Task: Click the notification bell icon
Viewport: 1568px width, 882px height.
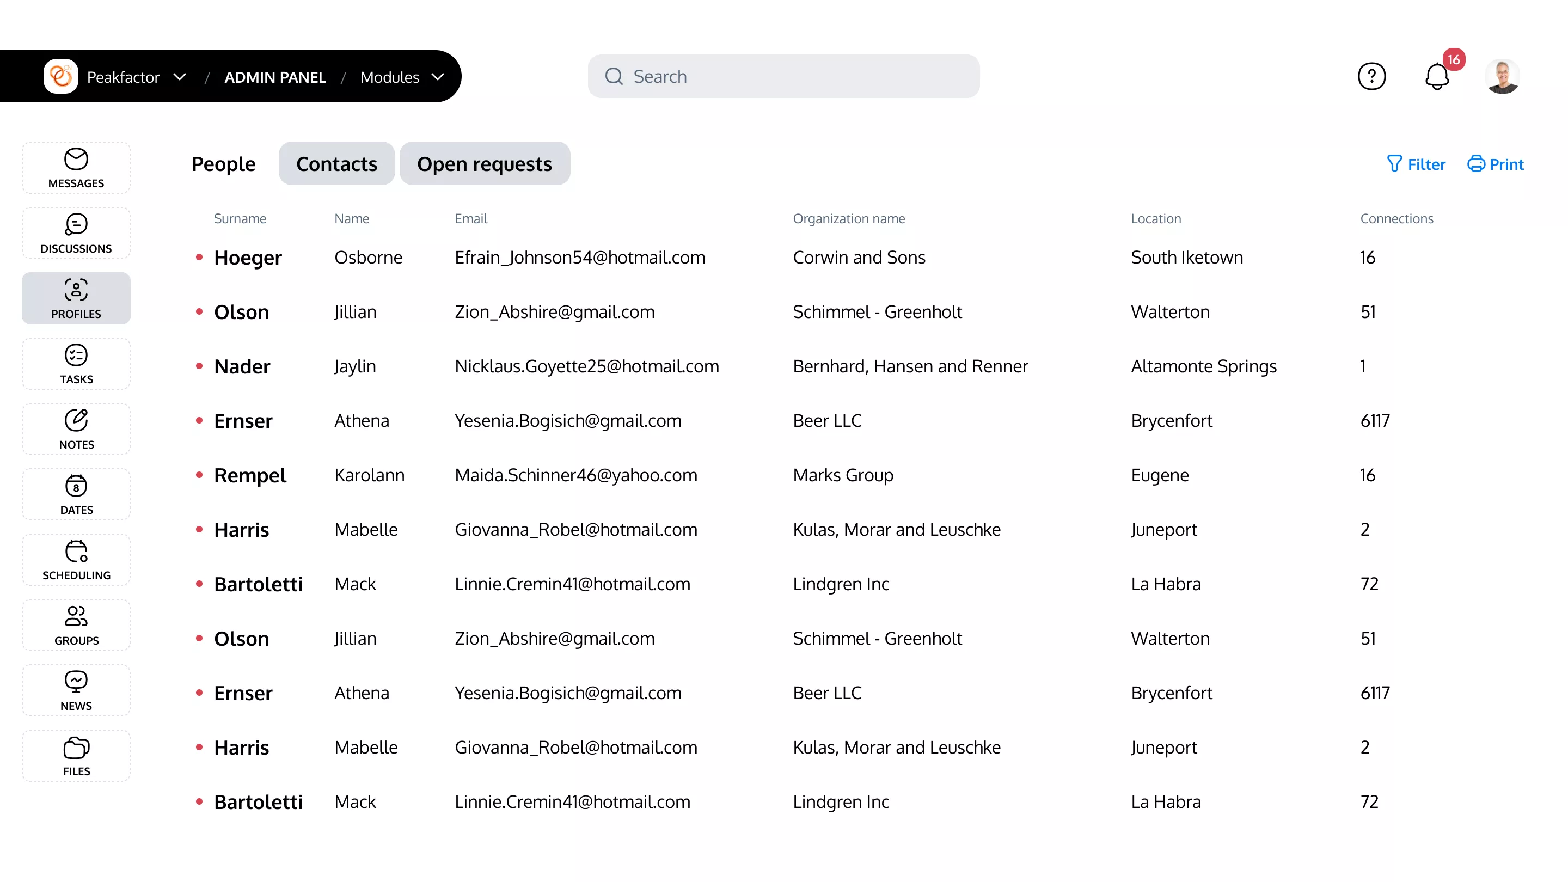Action: (x=1437, y=77)
